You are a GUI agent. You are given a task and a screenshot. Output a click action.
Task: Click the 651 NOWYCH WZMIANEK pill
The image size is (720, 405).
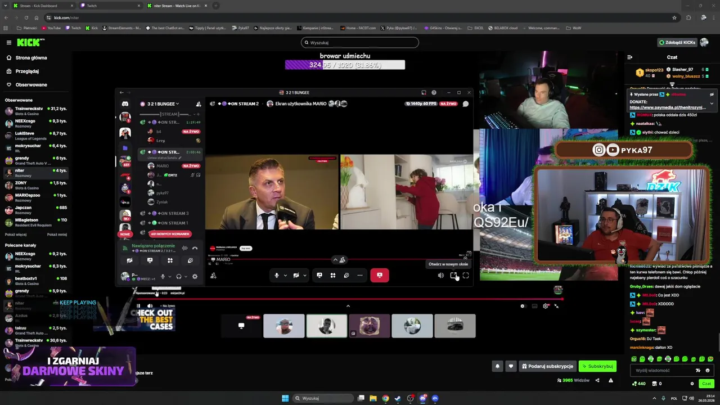point(170,234)
